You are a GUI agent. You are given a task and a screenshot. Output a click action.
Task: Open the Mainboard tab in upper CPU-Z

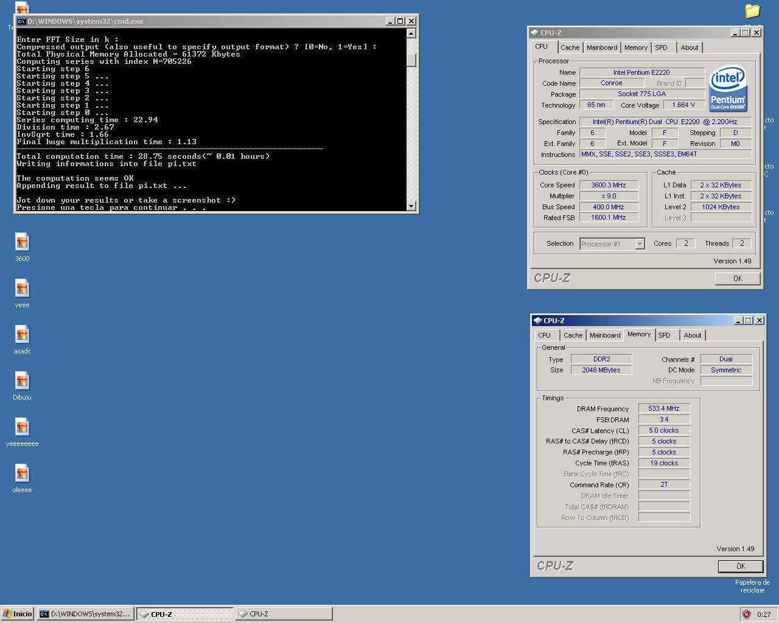(x=602, y=47)
